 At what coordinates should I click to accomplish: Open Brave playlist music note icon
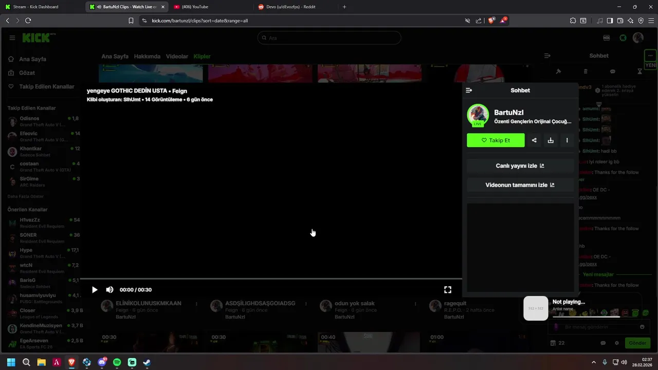(600, 21)
